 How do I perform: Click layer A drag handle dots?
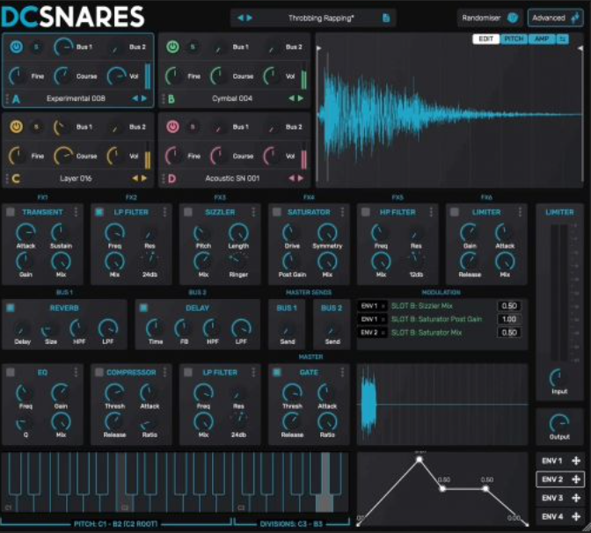(7, 99)
